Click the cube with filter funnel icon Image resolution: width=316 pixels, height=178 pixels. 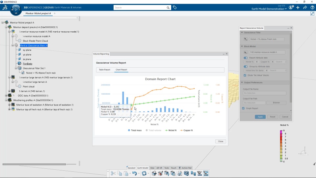click(x=167, y=173)
